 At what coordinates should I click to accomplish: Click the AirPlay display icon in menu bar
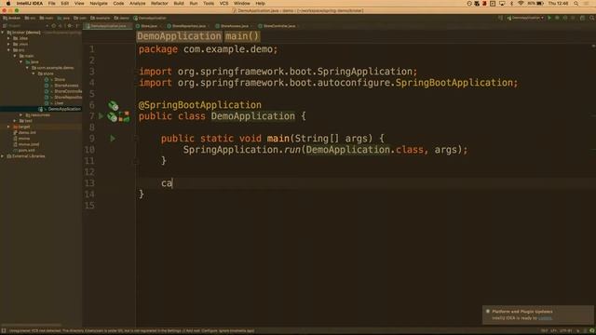coord(502,4)
